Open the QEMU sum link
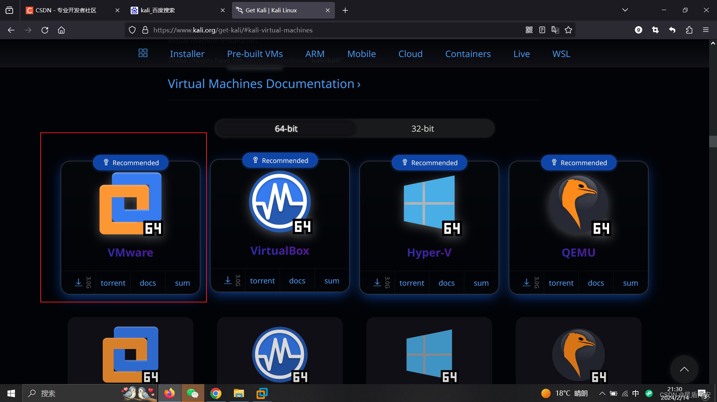 (x=631, y=283)
